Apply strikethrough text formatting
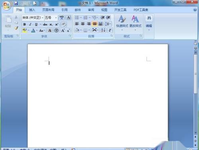 pos(45,24)
